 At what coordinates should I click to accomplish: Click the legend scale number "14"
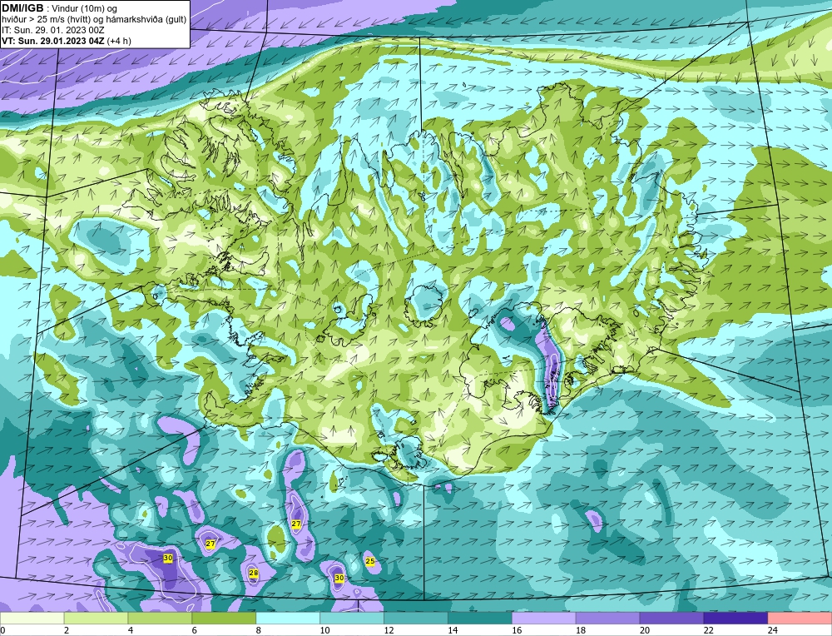(453, 630)
